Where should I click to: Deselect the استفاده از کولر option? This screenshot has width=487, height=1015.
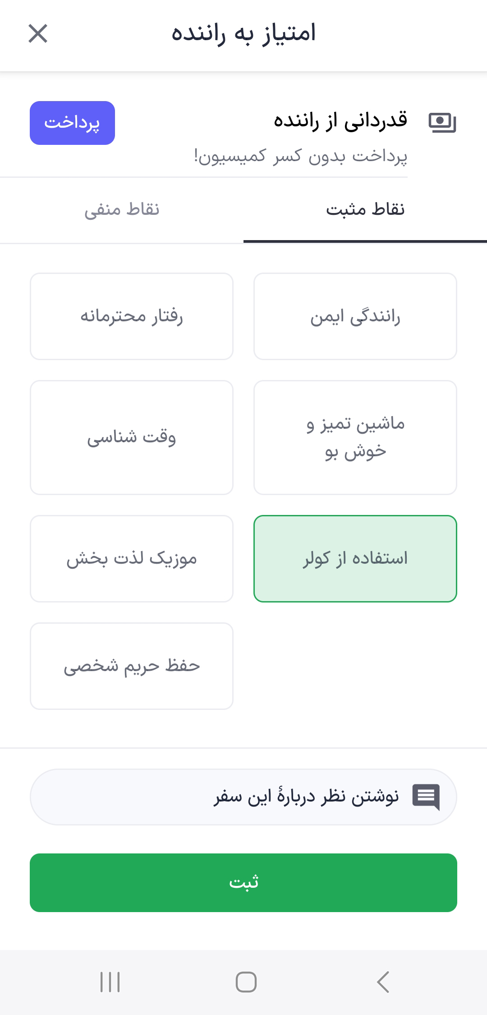(x=355, y=559)
